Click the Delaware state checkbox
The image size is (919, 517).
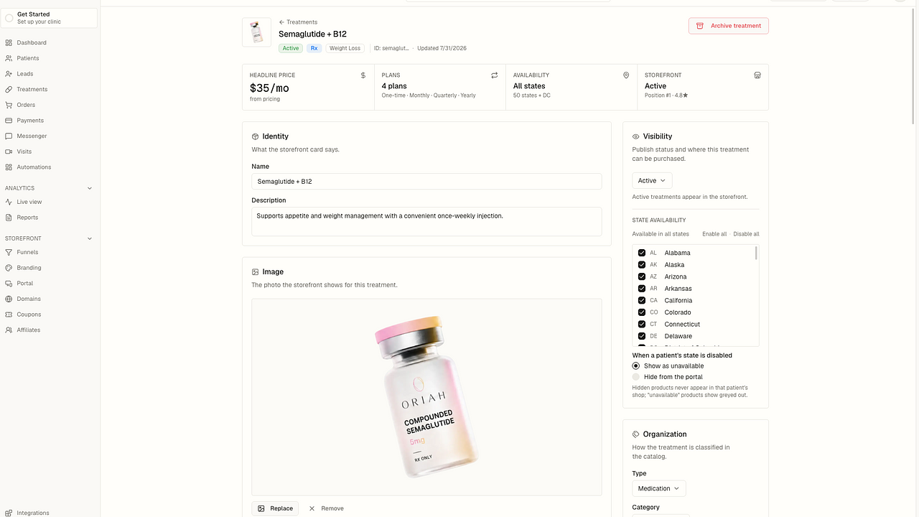(642, 336)
